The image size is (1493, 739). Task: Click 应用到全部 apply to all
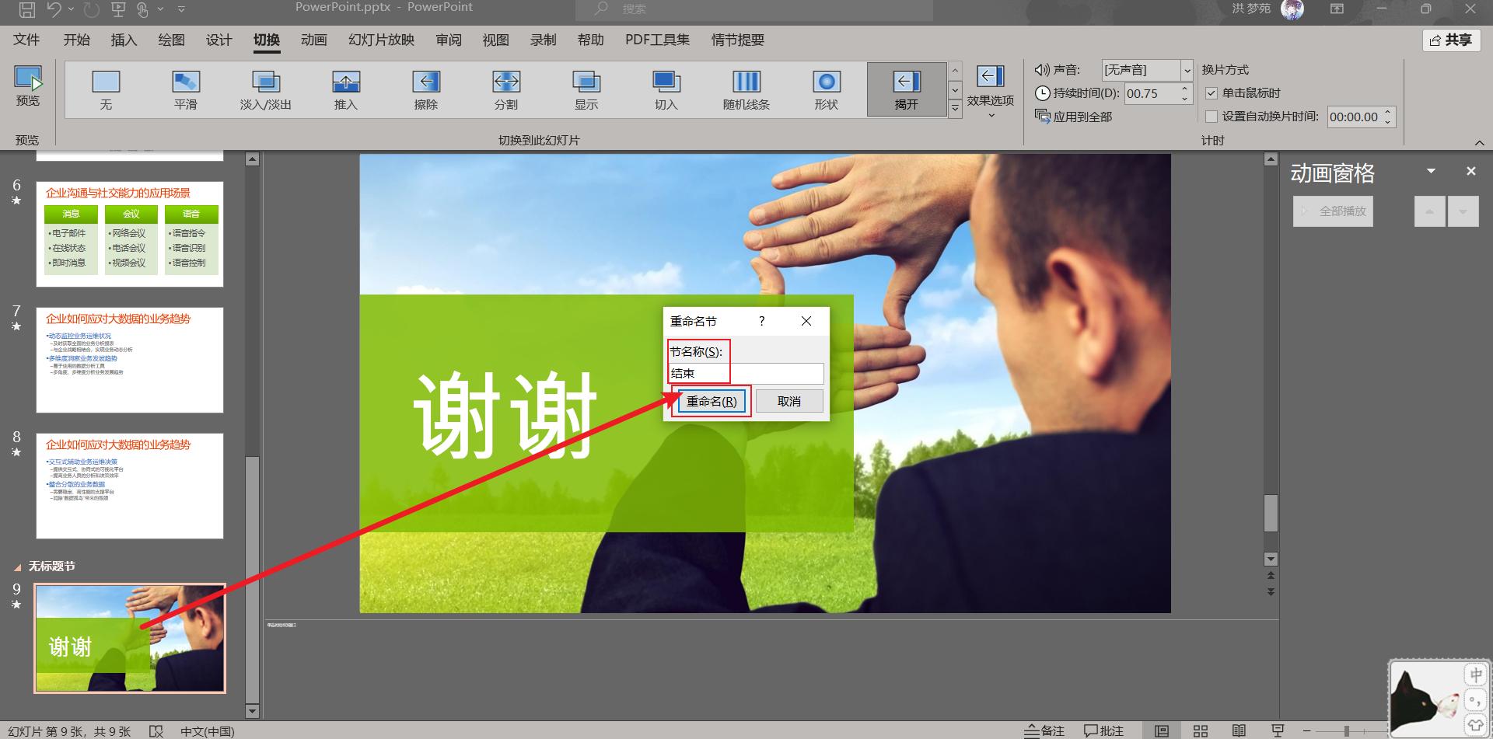(1074, 117)
